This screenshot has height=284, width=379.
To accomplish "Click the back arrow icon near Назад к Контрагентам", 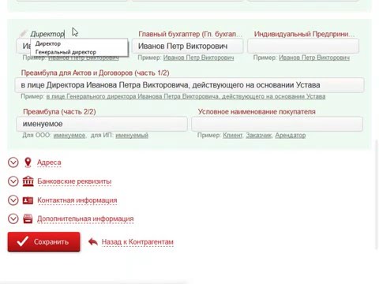I will coord(93,241).
